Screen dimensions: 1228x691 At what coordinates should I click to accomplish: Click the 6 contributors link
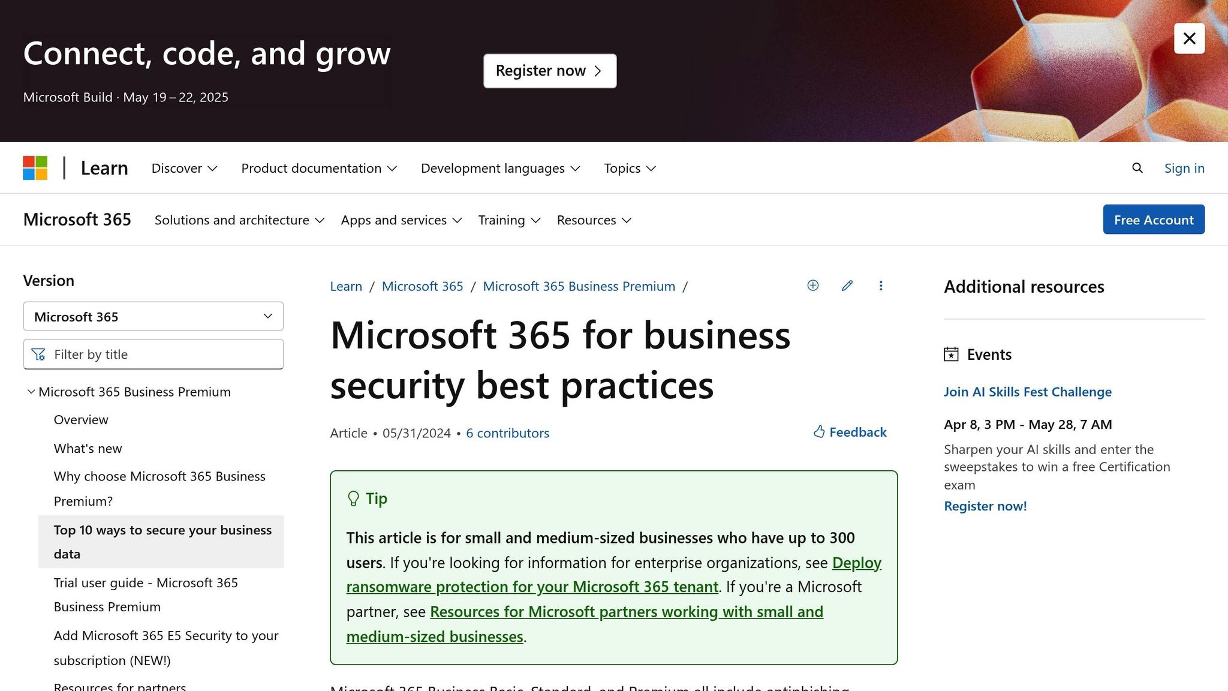coord(507,433)
